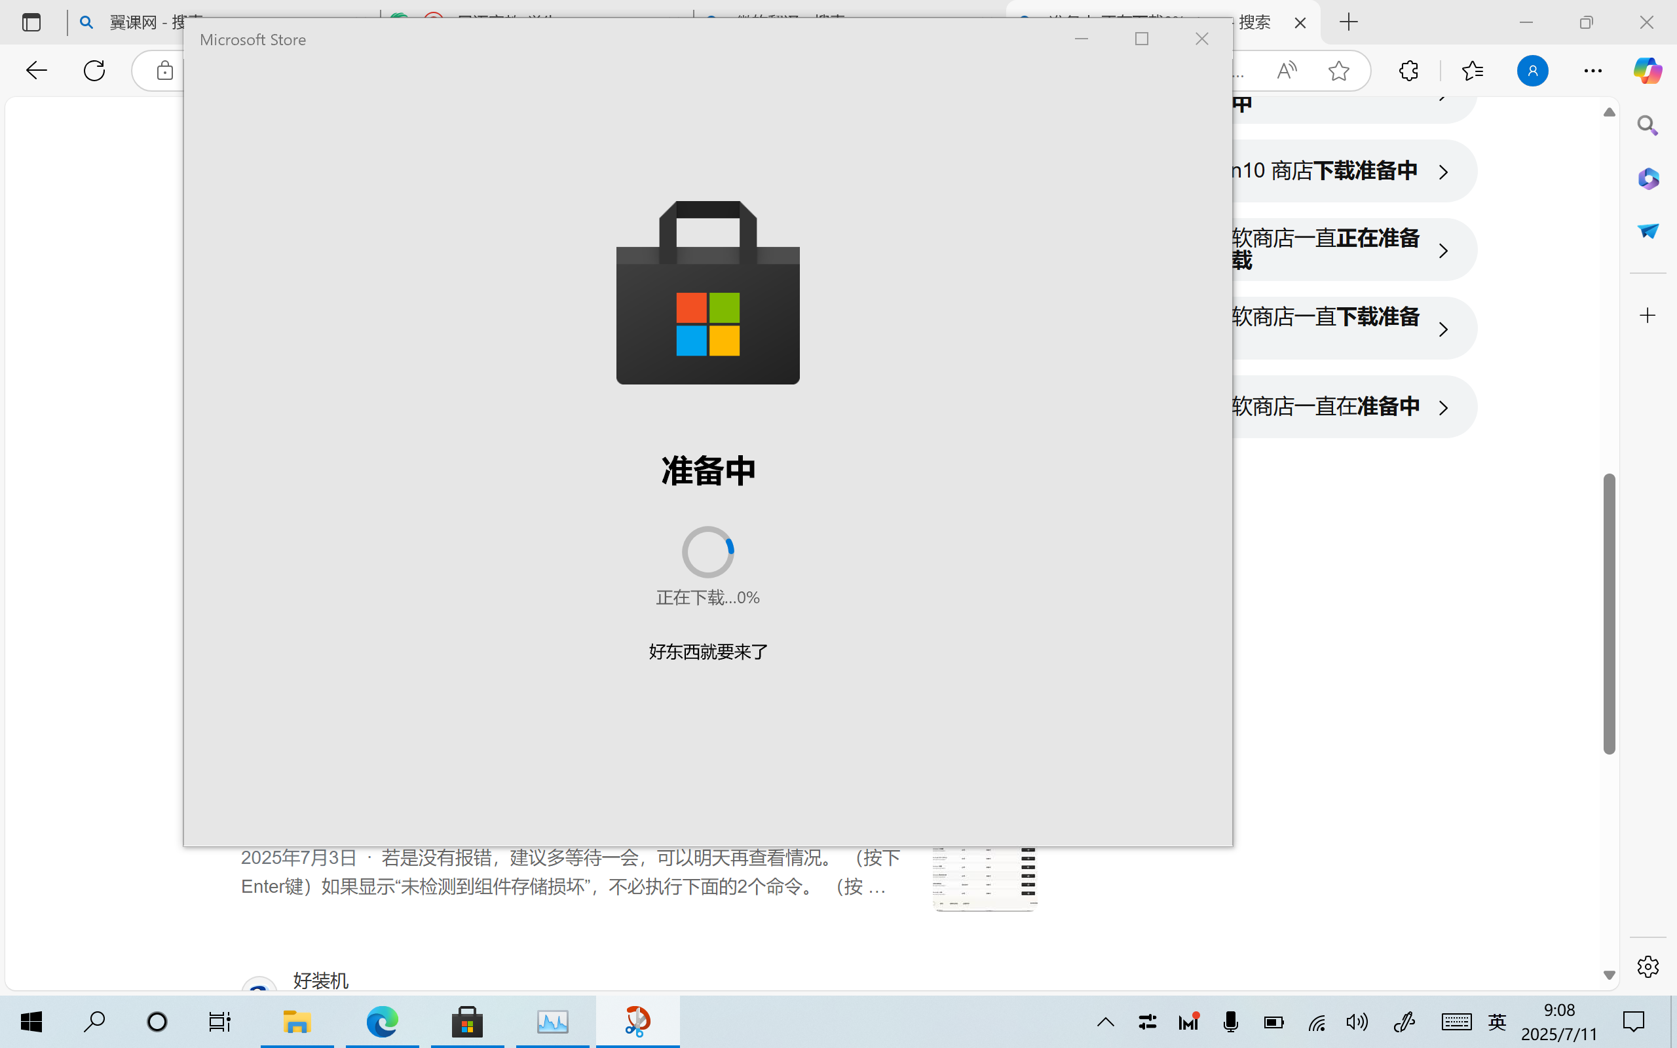Open the performance monitor taskbar app
The image size is (1677, 1048).
[x=553, y=1022]
